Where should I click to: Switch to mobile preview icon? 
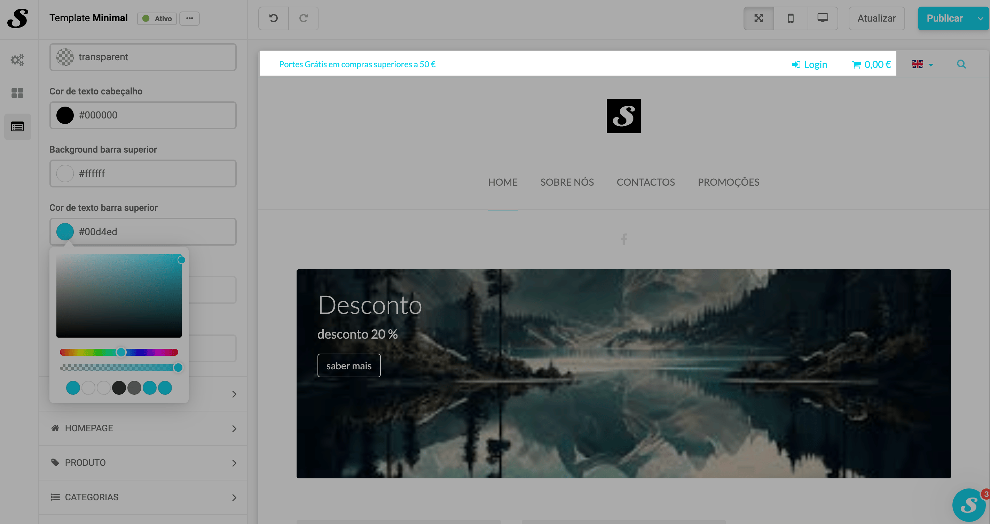pos(791,18)
